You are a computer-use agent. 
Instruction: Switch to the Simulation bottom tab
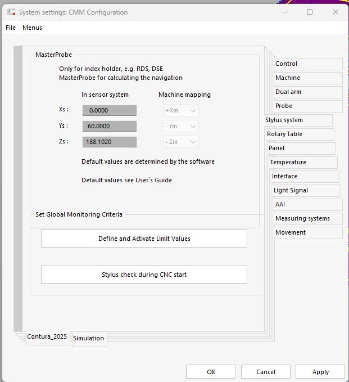coord(89,339)
